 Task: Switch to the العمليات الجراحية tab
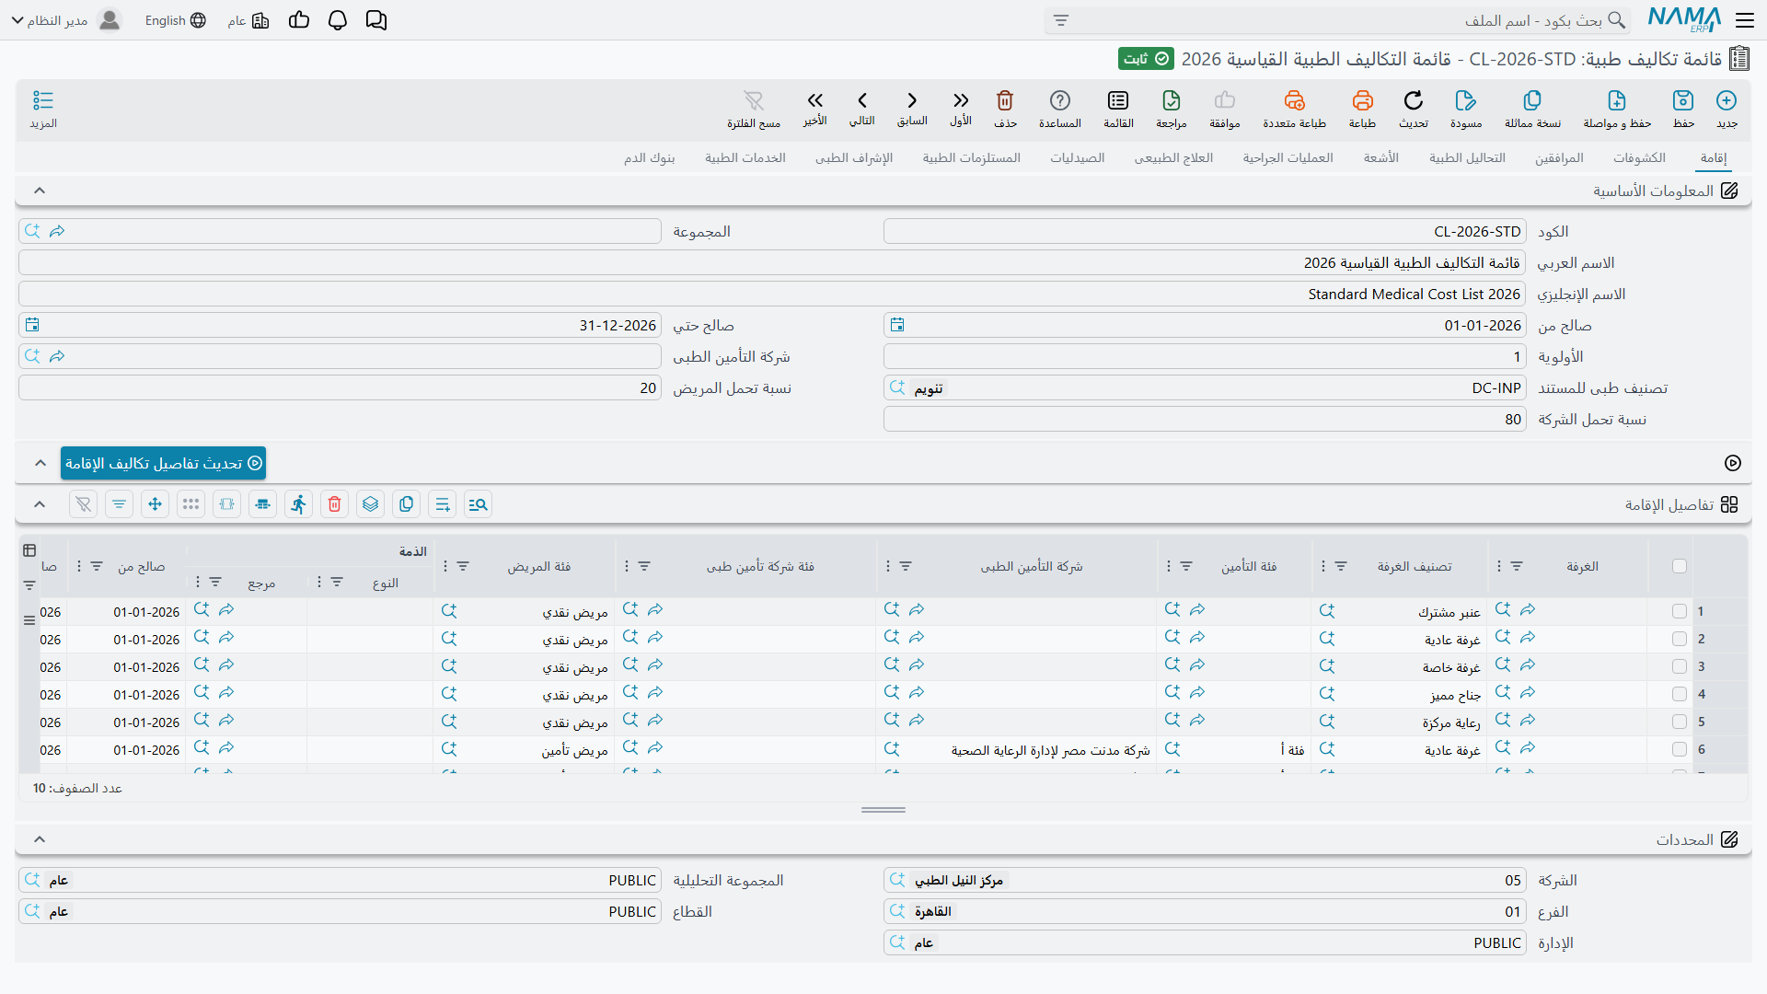click(x=1288, y=157)
